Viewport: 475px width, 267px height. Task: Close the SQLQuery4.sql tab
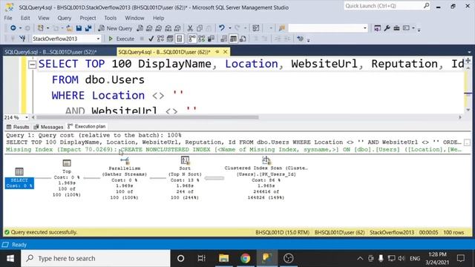point(226,52)
